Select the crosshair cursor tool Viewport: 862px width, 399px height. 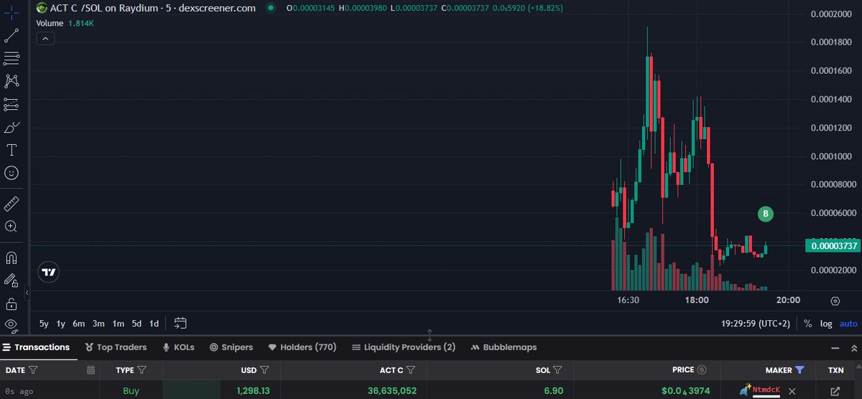(x=11, y=13)
